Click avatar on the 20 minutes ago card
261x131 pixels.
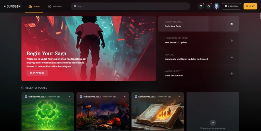81,96
